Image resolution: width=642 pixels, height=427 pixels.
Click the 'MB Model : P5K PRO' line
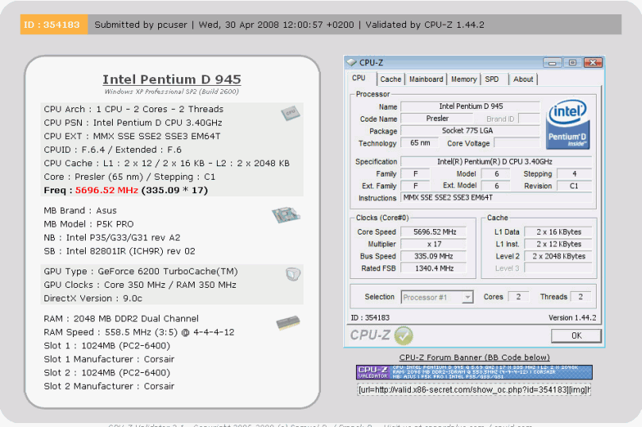89,224
